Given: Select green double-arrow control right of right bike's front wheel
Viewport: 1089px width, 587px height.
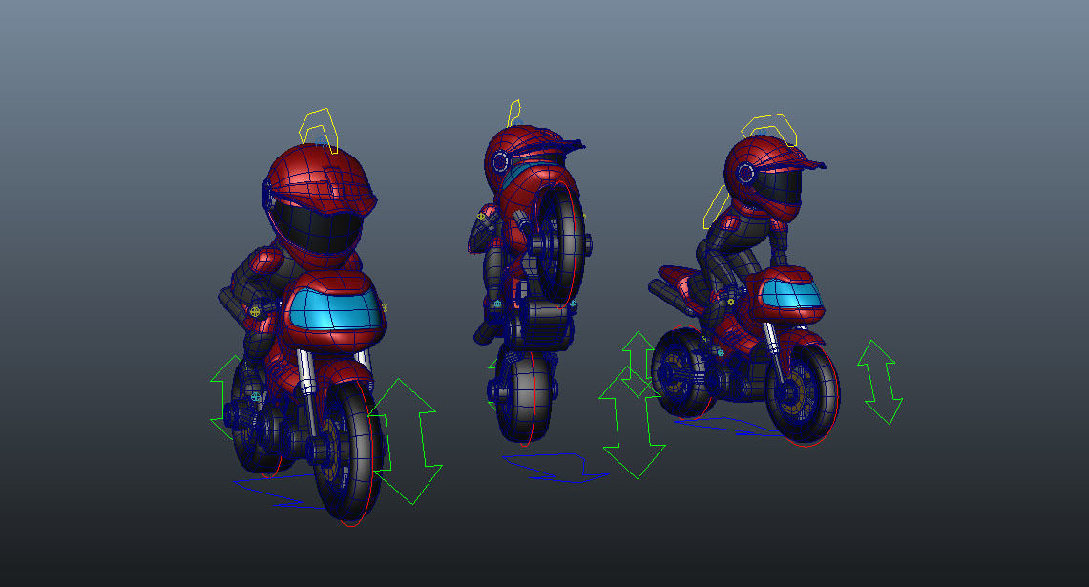Looking at the screenshot, I should (x=880, y=382).
